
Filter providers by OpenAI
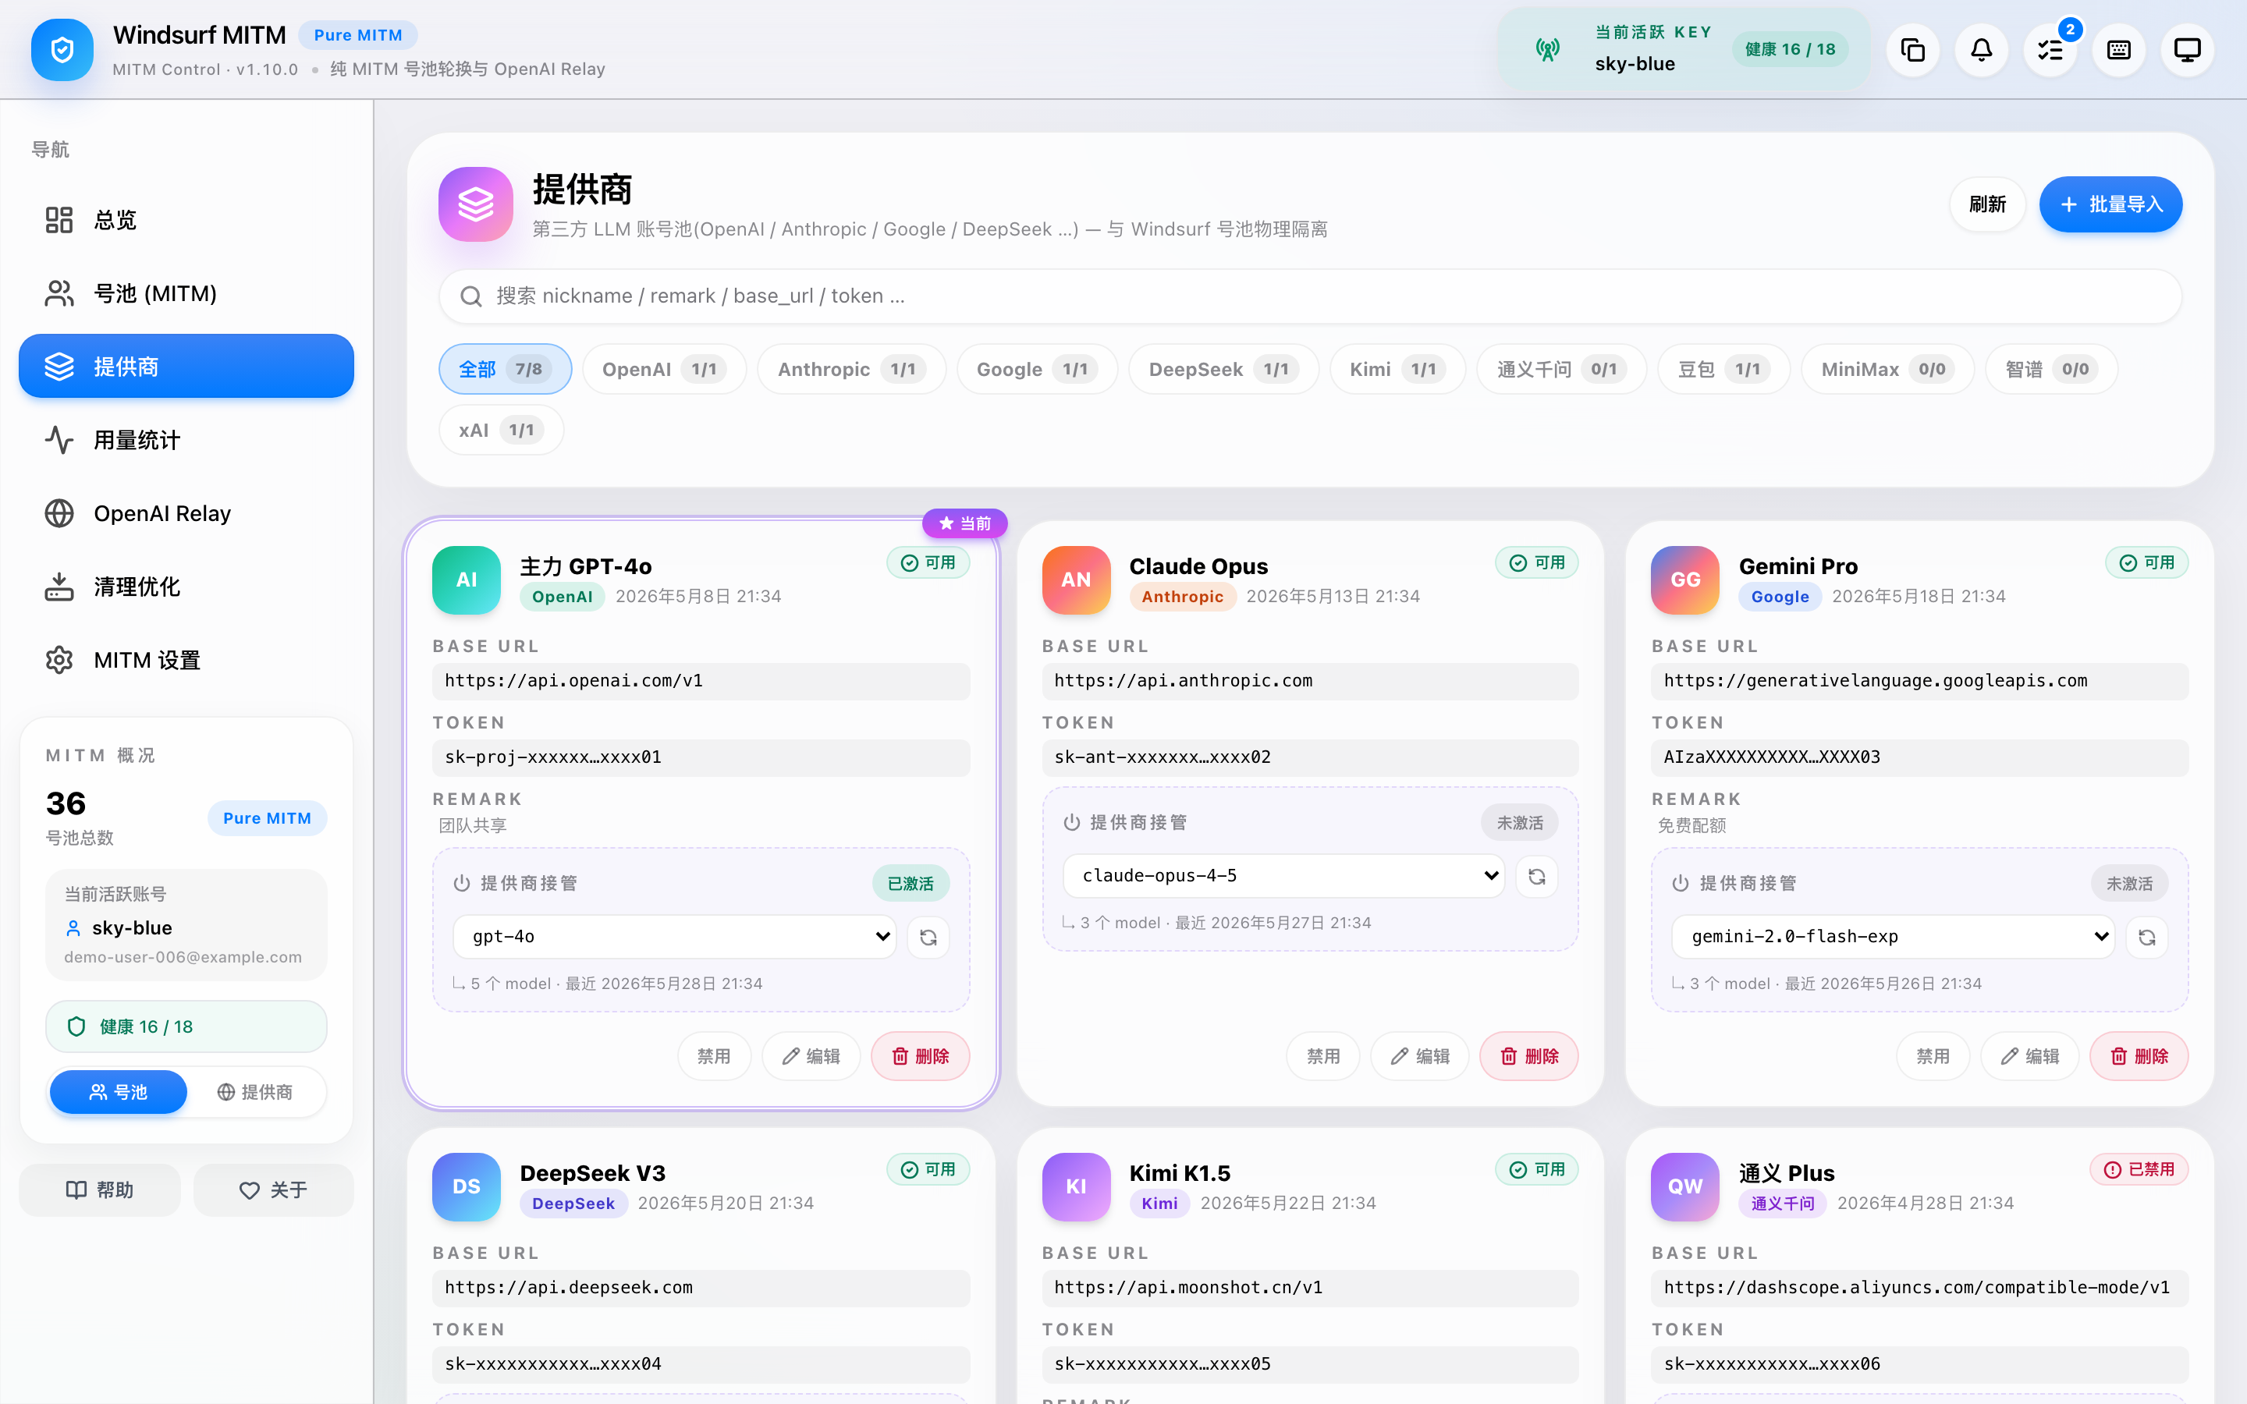coord(665,370)
